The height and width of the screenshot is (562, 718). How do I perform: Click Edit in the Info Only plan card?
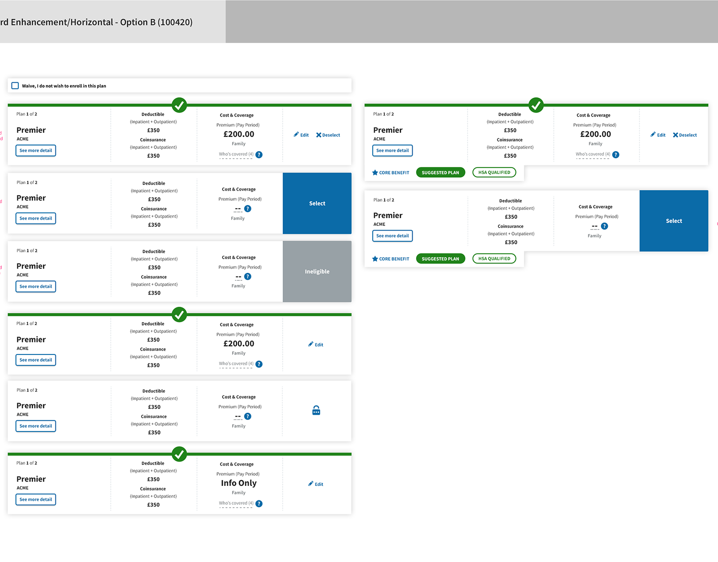(315, 484)
